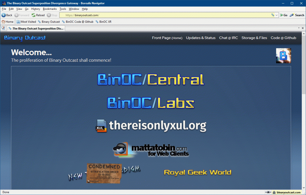
Task: Click the vertical scrollbar thumb
Action: [304, 65]
